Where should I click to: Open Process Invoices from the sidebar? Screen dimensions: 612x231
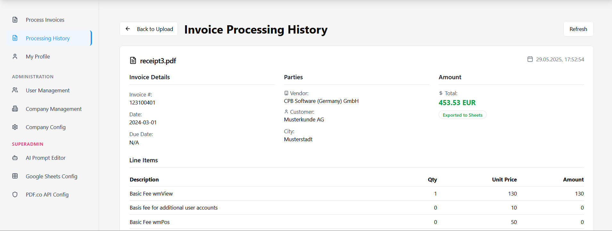[x=45, y=20]
